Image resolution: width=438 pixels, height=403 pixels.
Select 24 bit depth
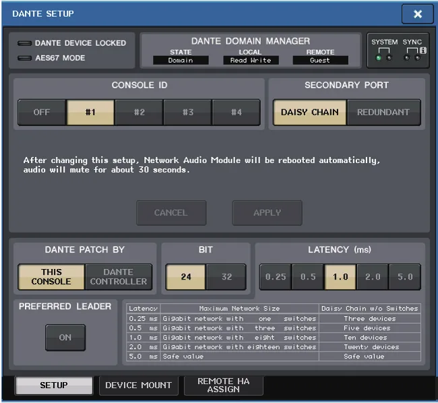tap(186, 277)
